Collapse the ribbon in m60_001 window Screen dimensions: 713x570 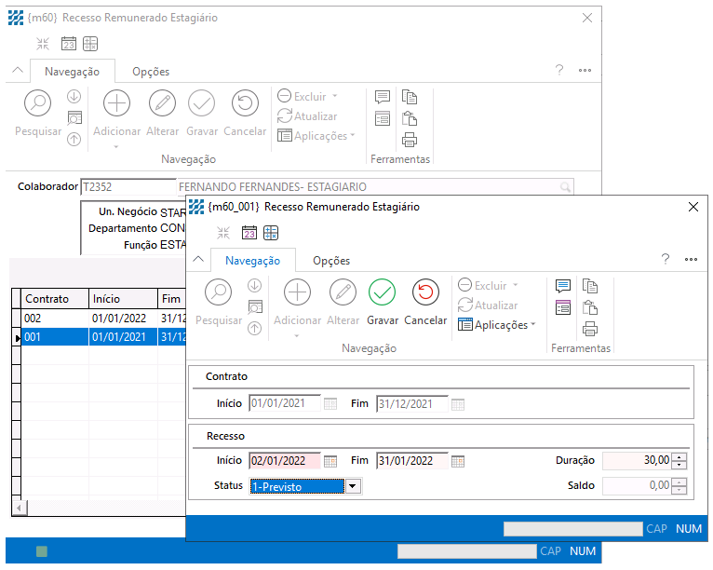(198, 260)
